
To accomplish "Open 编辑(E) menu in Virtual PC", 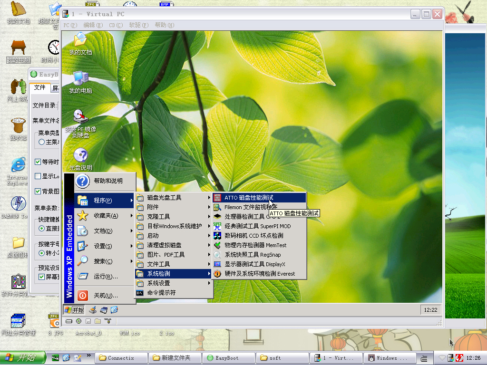I will coord(93,25).
